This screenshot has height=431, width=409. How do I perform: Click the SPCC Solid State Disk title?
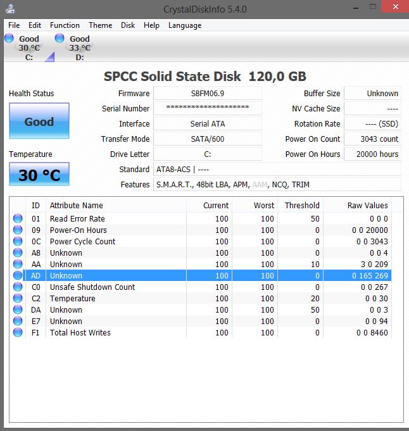pos(205,77)
